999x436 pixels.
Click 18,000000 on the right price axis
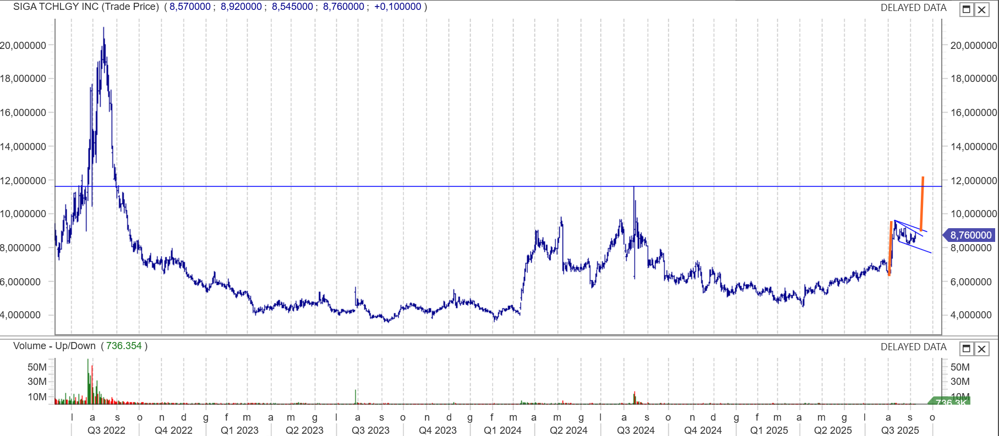(x=974, y=79)
